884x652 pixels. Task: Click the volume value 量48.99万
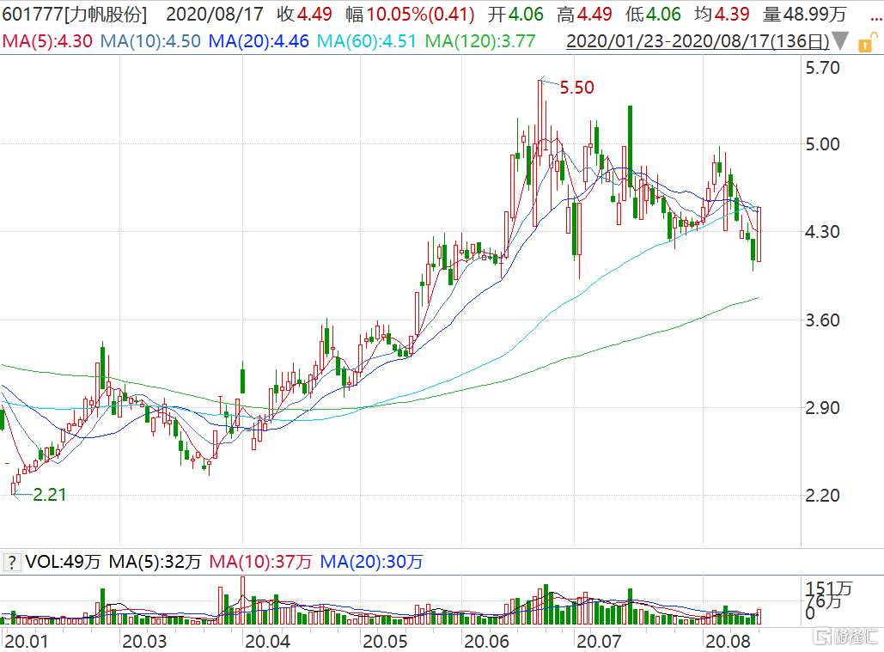click(x=804, y=14)
